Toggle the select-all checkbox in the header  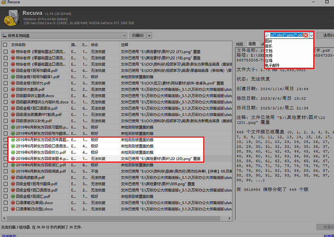5,45
